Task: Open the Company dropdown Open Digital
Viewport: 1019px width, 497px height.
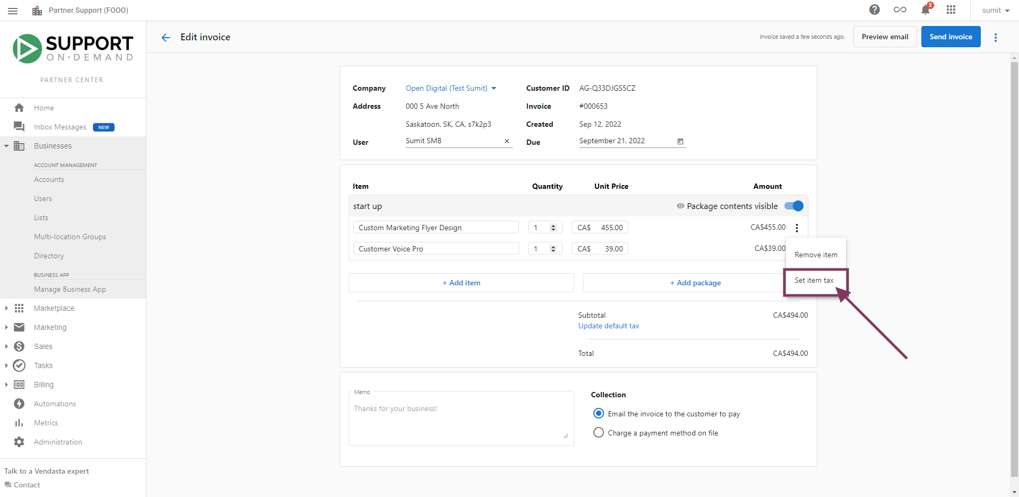Action: 451,88
